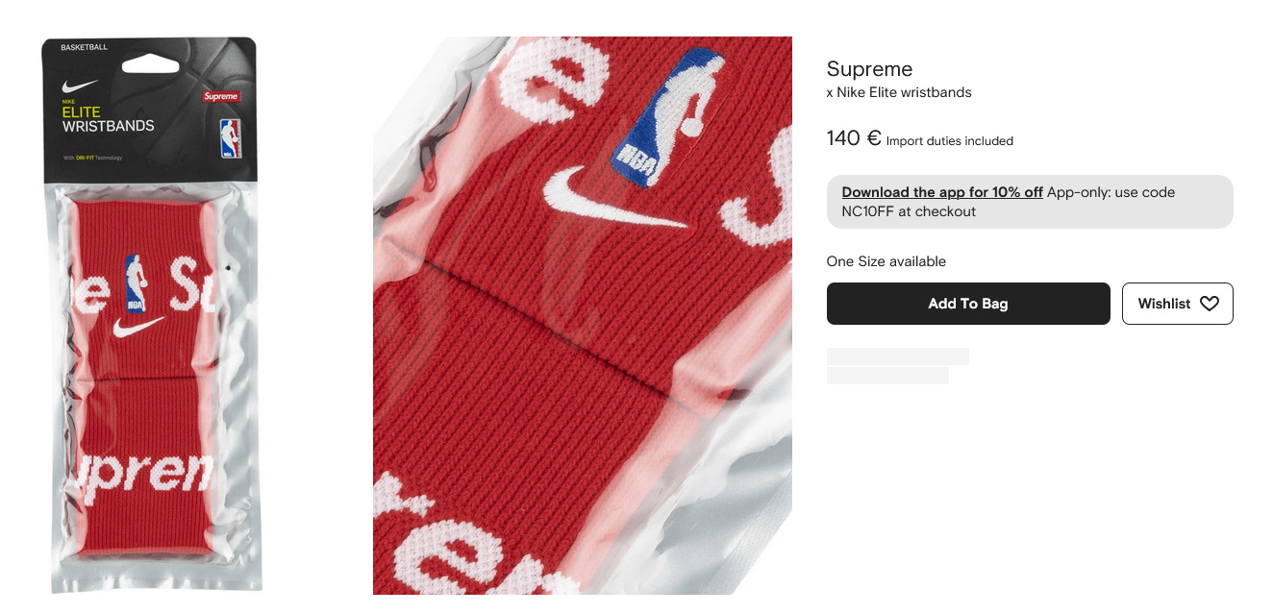Save the item with the Wishlist button

[x=1177, y=304]
